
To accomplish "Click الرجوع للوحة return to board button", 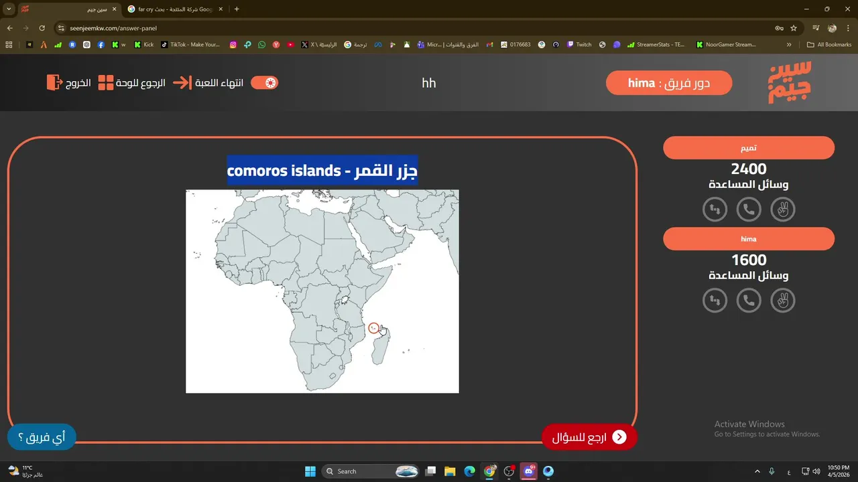I will pyautogui.click(x=131, y=82).
